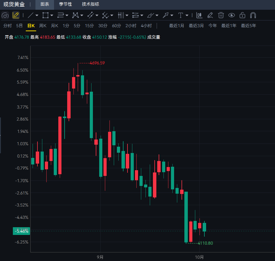The height and width of the screenshot is (261, 275).
Task: Open the chart indicators bar icon
Action: (x=199, y=15)
